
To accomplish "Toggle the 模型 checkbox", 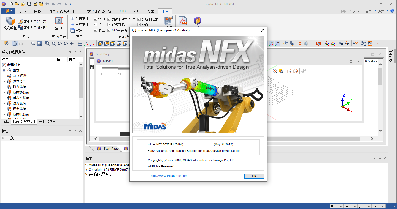I will pos(96,19).
